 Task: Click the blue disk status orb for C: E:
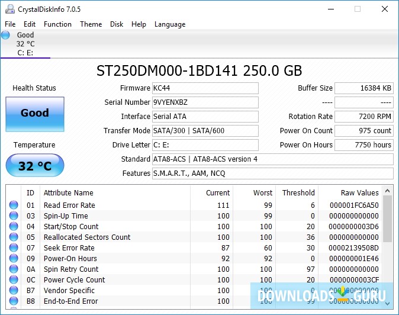[x=6, y=35]
